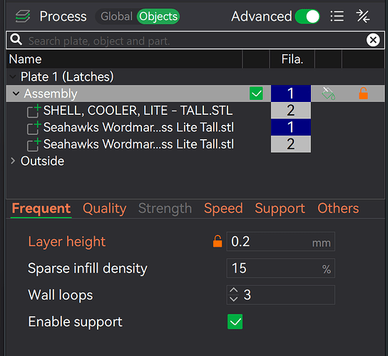Click the compare presets icon
Screen dimensions: 388x356
[363, 16]
